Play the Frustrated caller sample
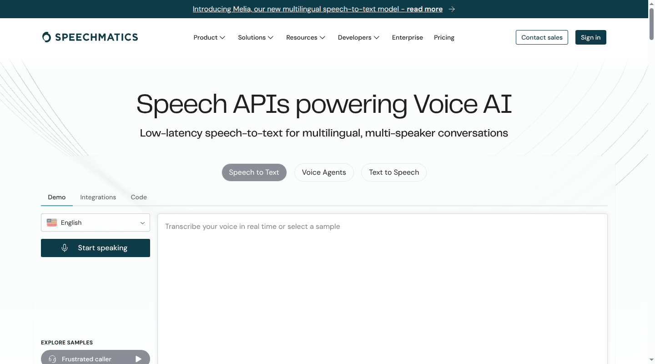This screenshot has height=364, width=655. coord(139,359)
